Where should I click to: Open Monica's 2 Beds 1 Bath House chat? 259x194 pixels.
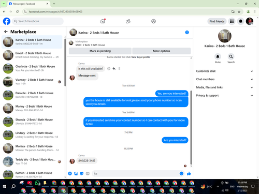[x=32, y=148]
